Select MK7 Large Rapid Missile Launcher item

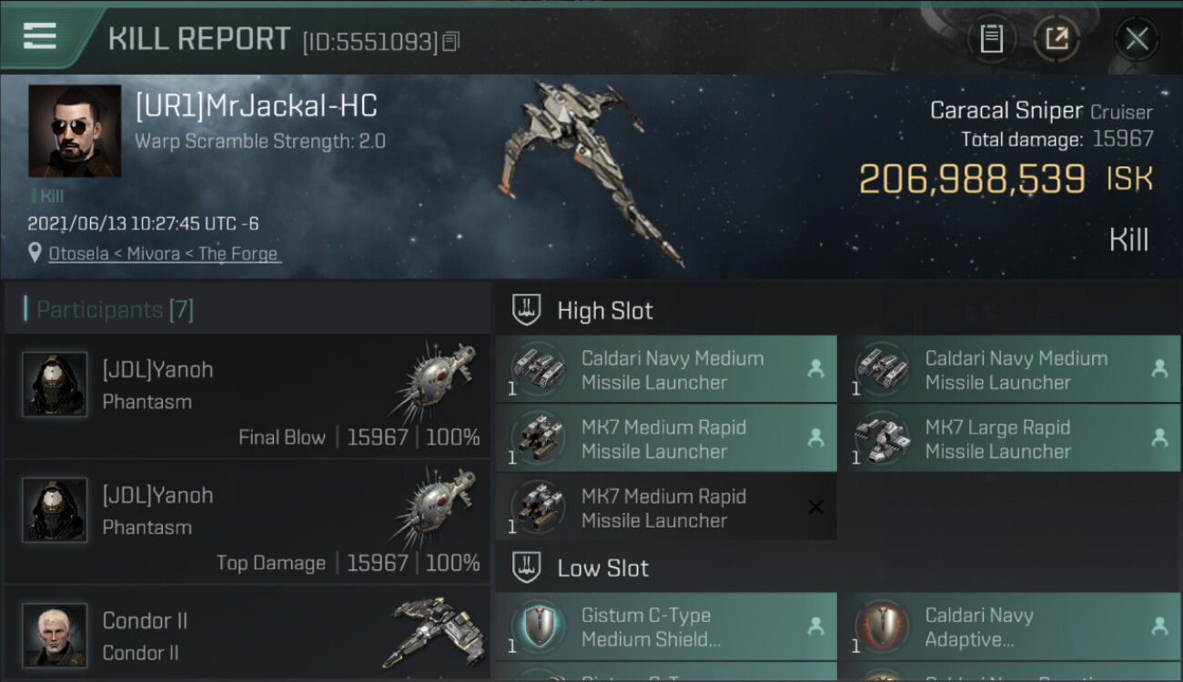(1009, 438)
